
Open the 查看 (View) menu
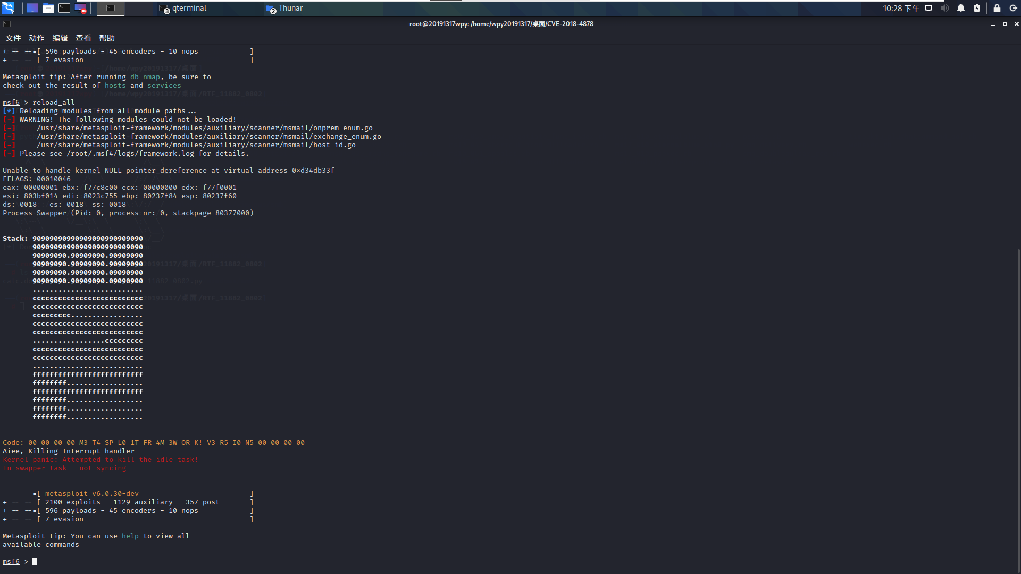83,38
